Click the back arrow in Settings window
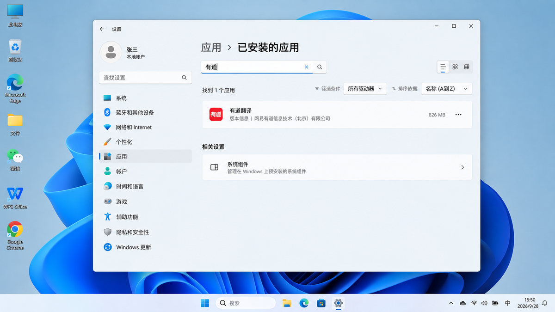Image resolution: width=555 pixels, height=312 pixels. coord(102,29)
